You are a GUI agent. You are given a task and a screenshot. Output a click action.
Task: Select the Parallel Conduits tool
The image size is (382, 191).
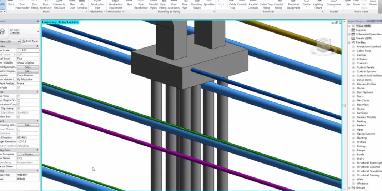click(253, 4)
